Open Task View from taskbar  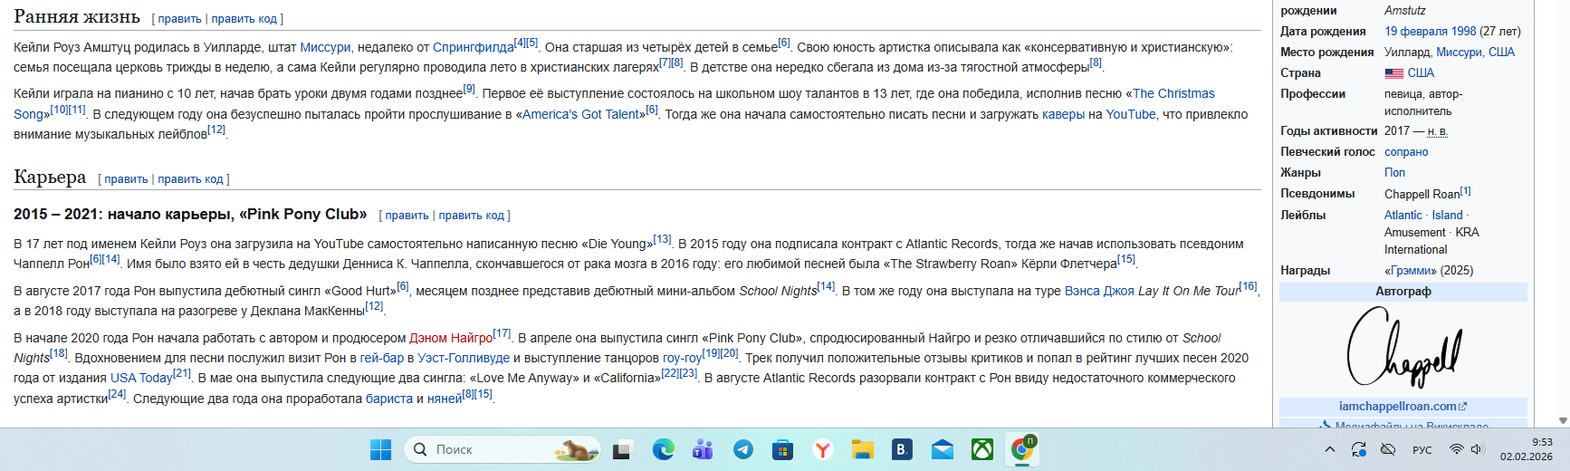click(624, 449)
